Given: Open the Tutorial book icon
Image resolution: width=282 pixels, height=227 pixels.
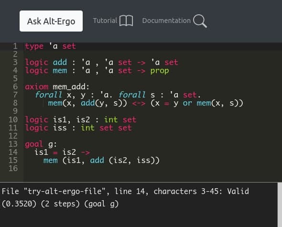Looking at the screenshot, I should click(126, 21).
